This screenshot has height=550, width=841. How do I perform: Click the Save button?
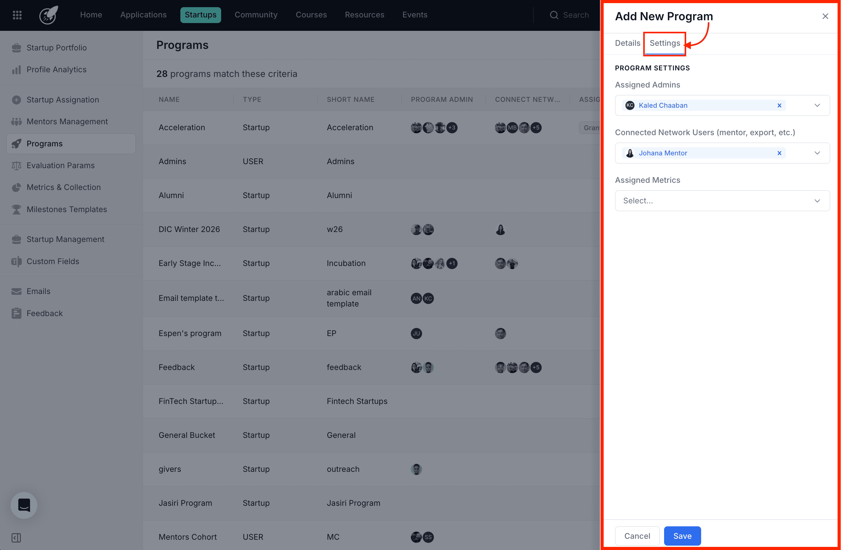682,536
